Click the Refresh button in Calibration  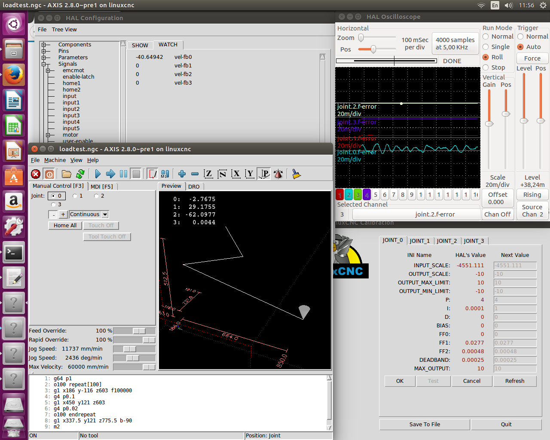(515, 381)
